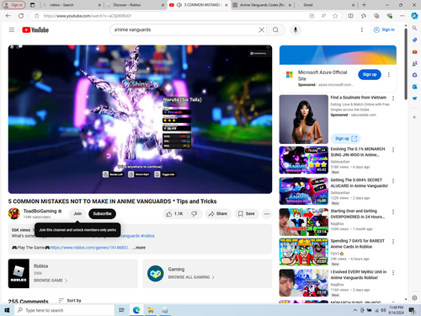
Task: Open more actions menu under video
Action: [267, 214]
